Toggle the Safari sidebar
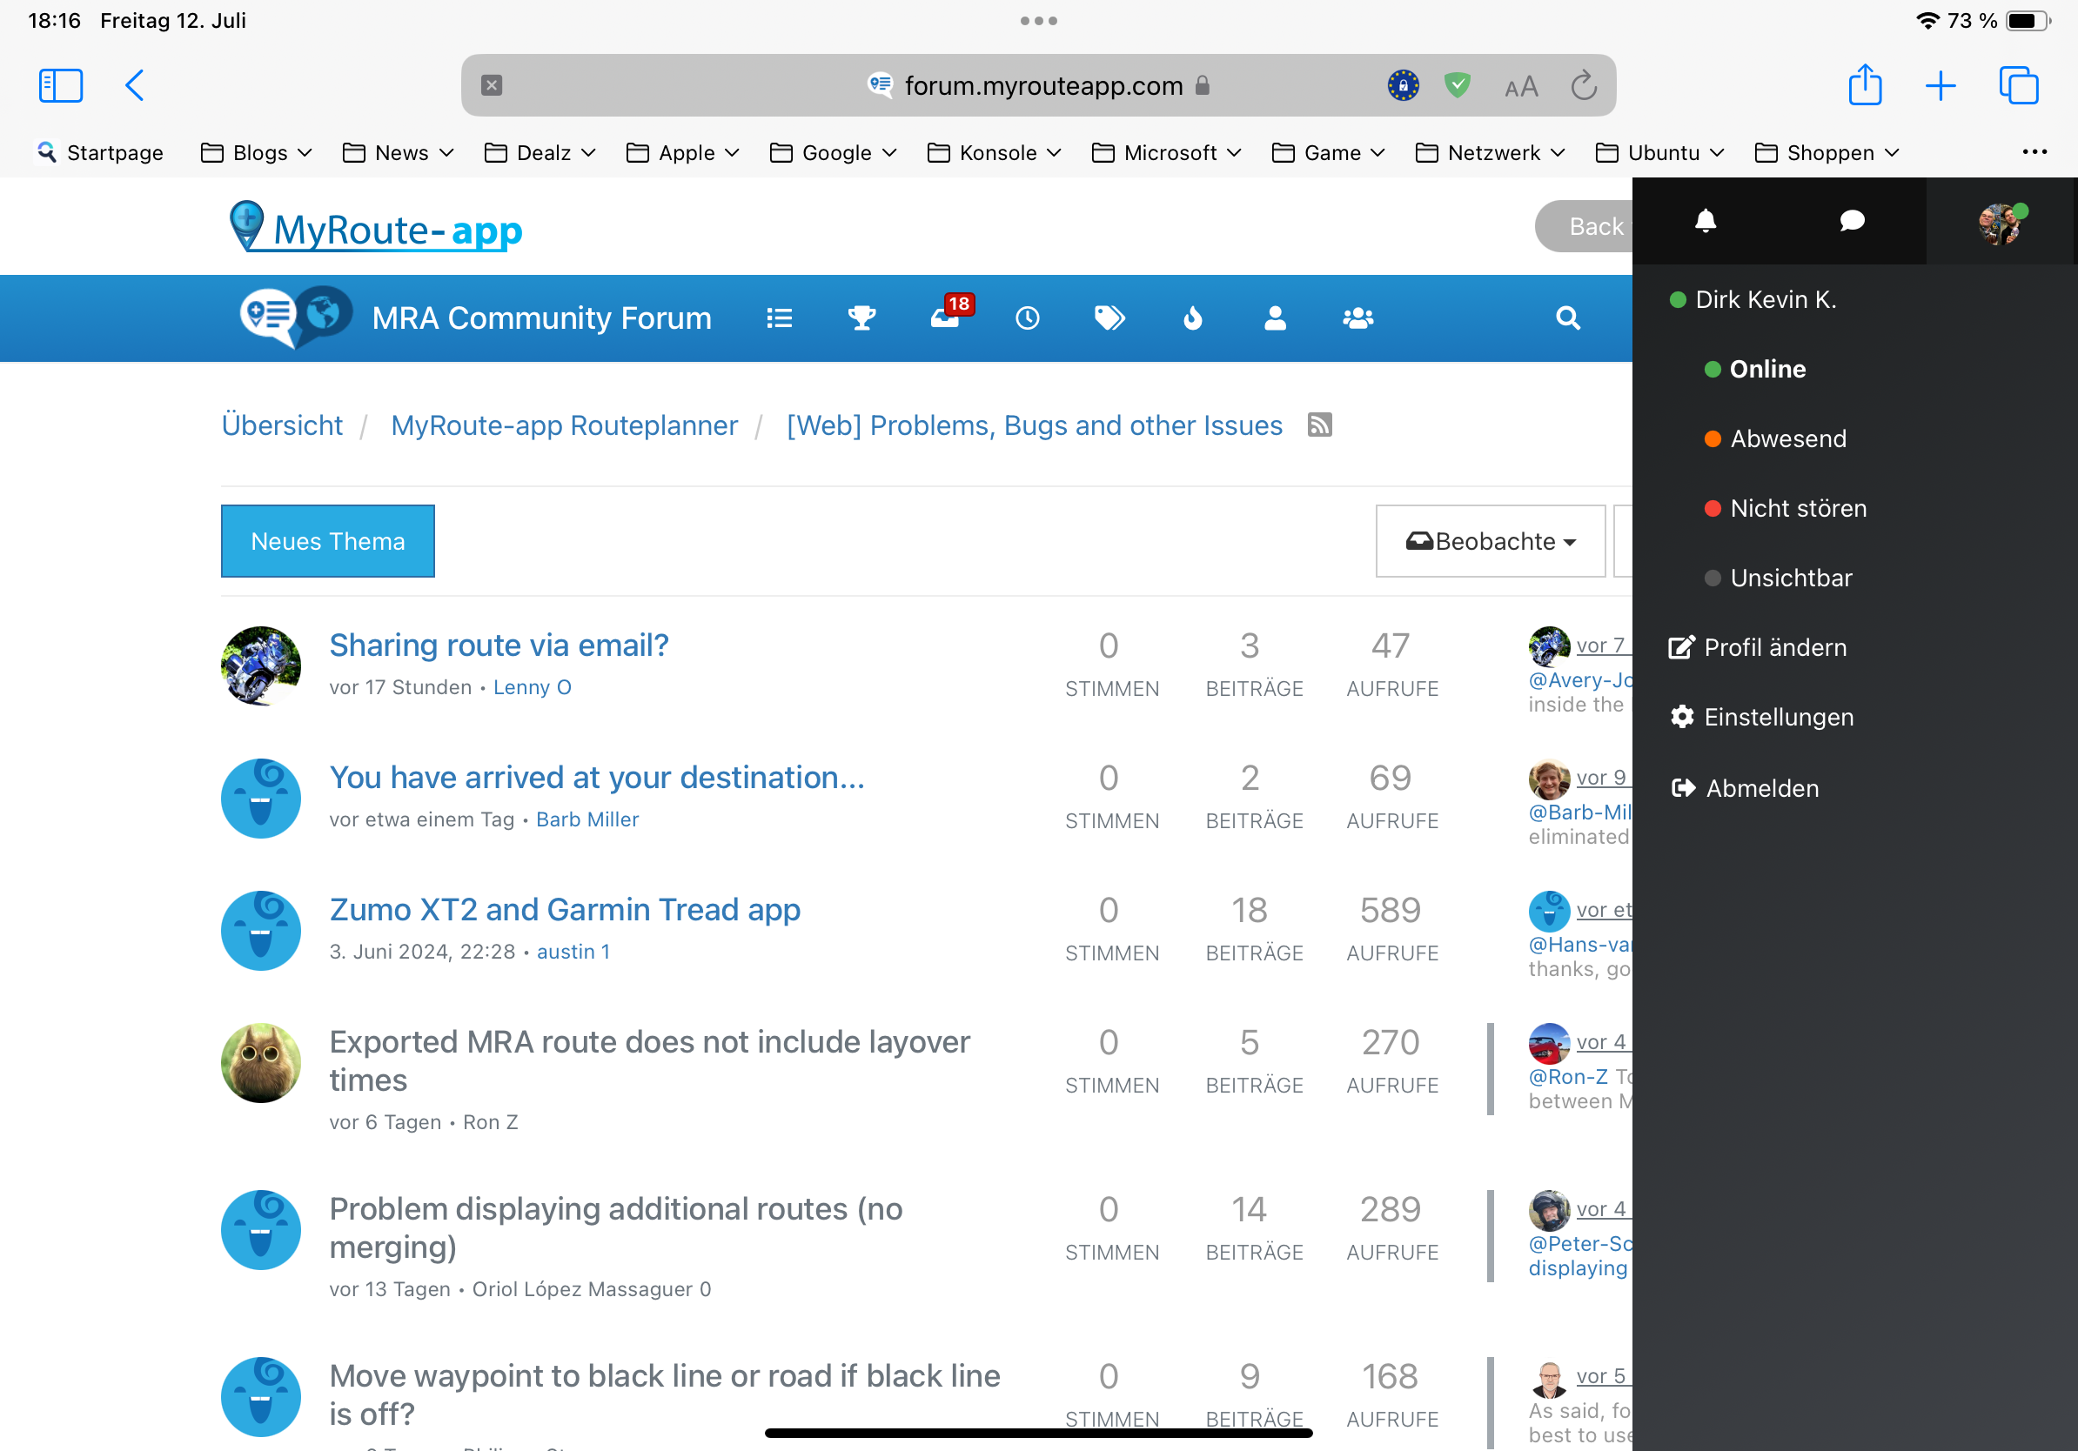Viewport: 2078px width, 1451px height. pyautogui.click(x=61, y=86)
